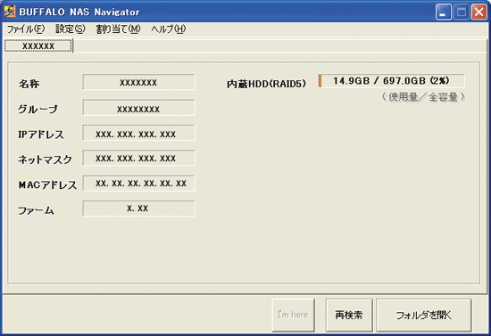
Task: Open the 割り当て(M) menu
Action: tap(119, 29)
